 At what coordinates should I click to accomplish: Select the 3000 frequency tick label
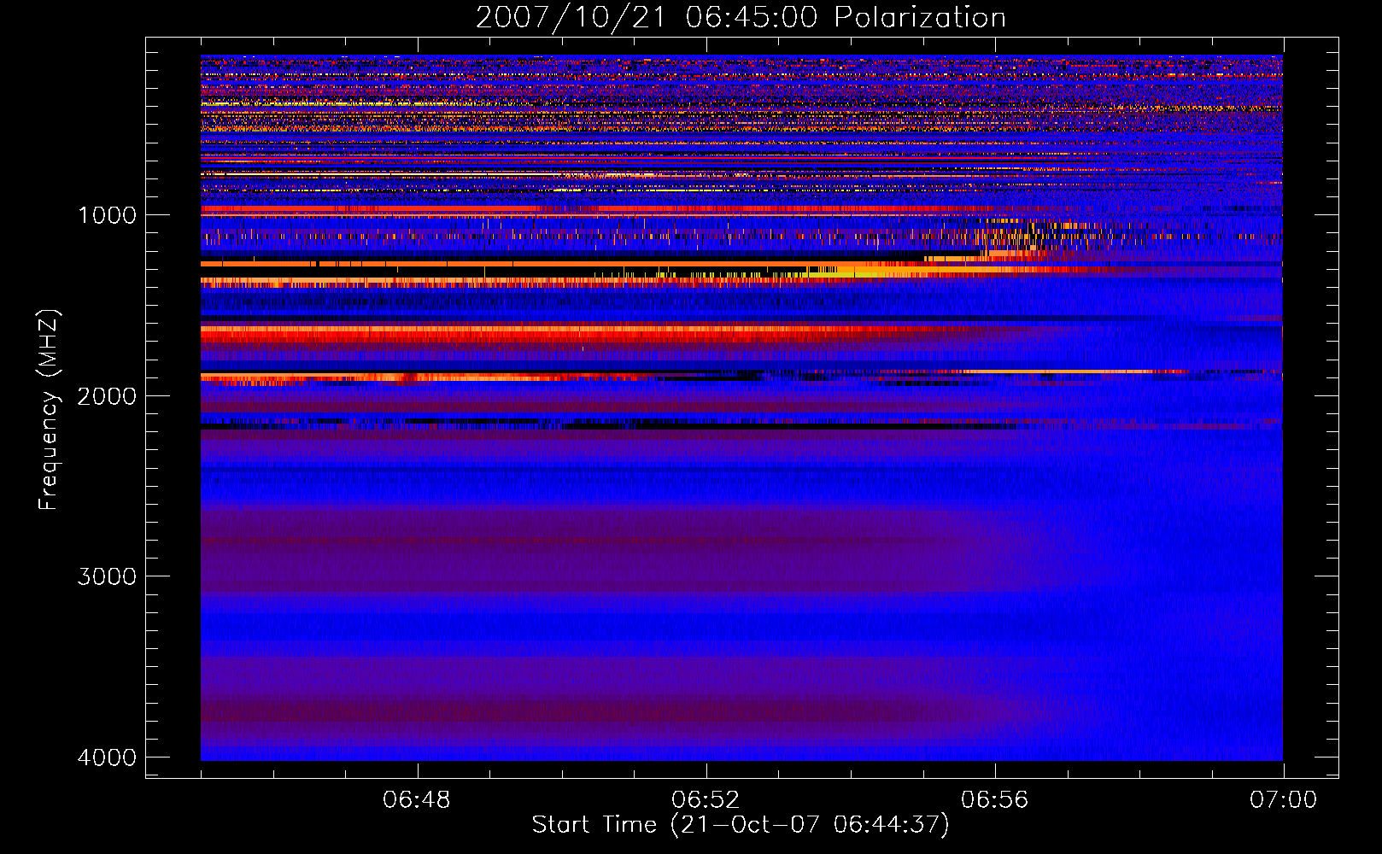[x=108, y=576]
